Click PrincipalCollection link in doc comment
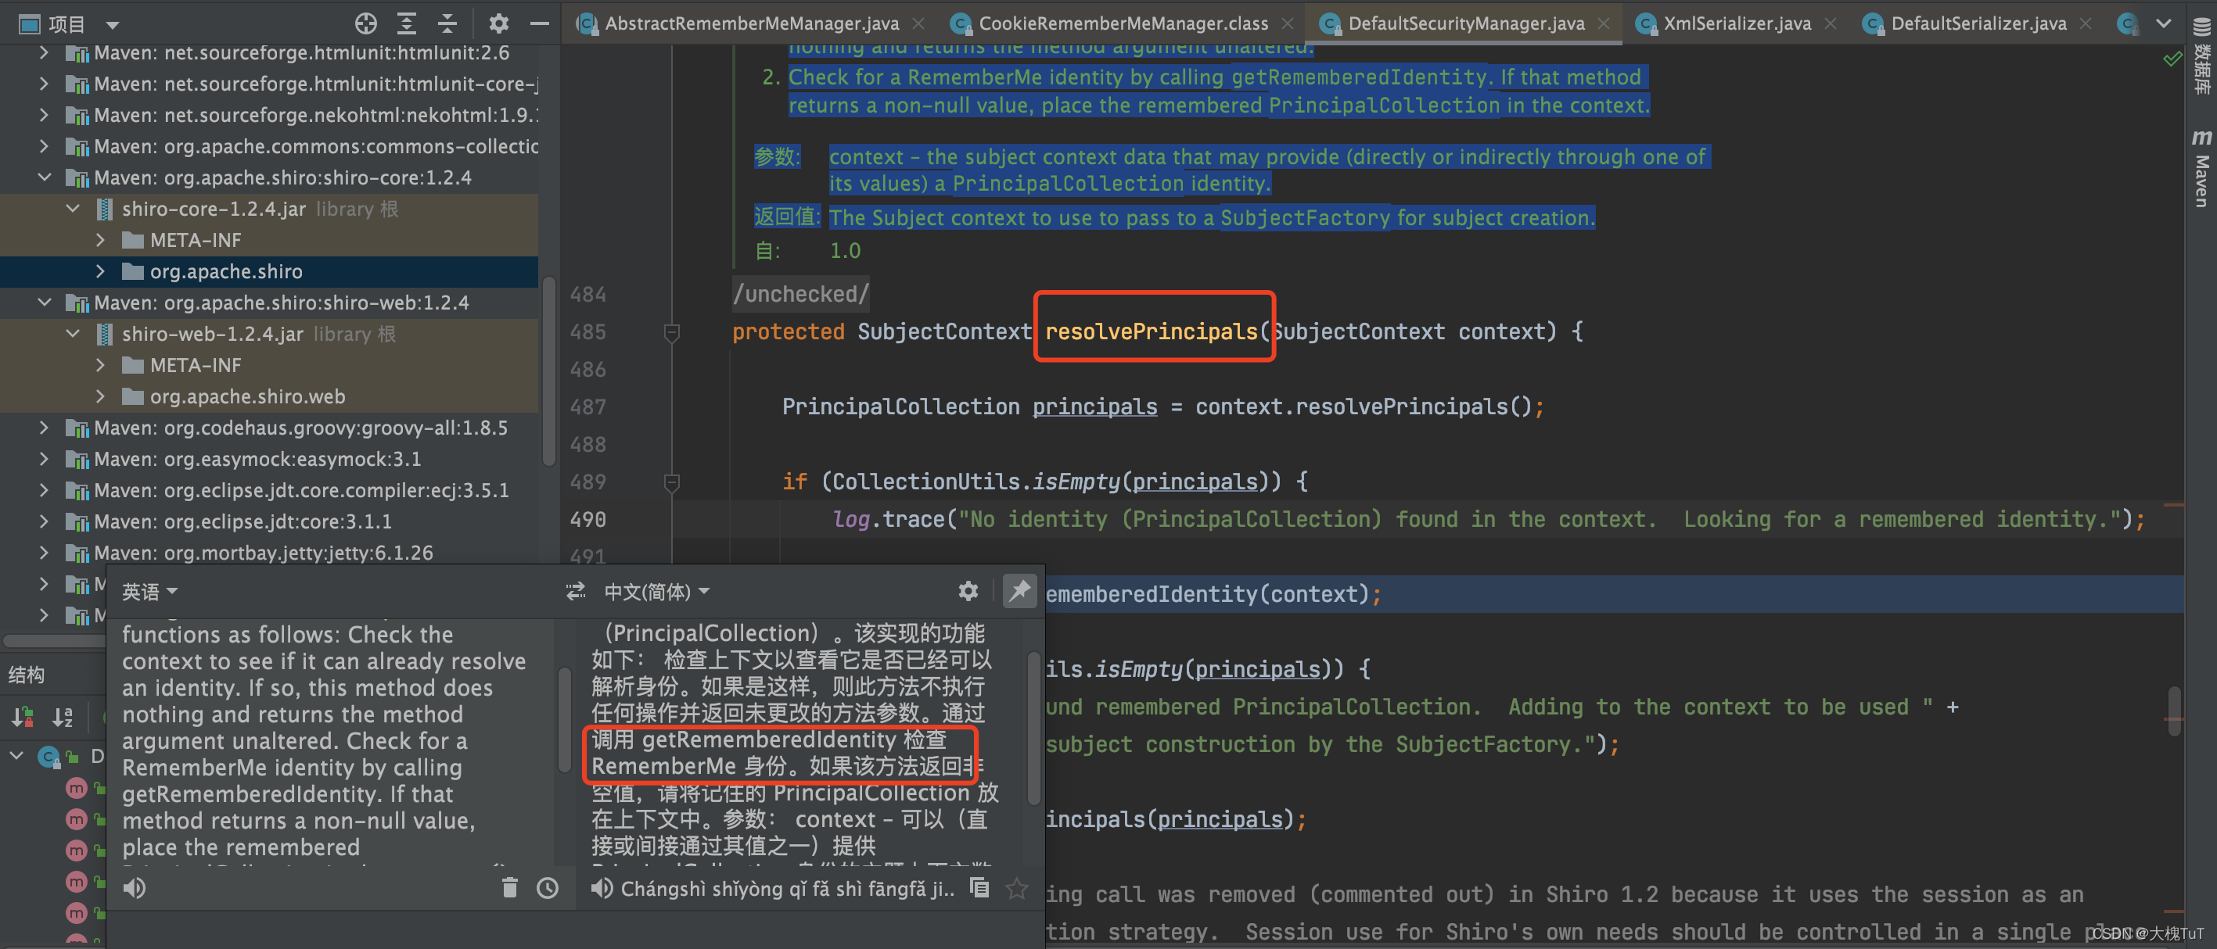Viewport: 2217px width, 949px height. (1384, 106)
